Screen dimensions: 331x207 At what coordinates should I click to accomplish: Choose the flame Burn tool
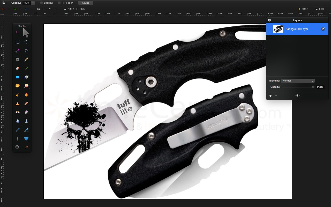[x=26, y=95]
